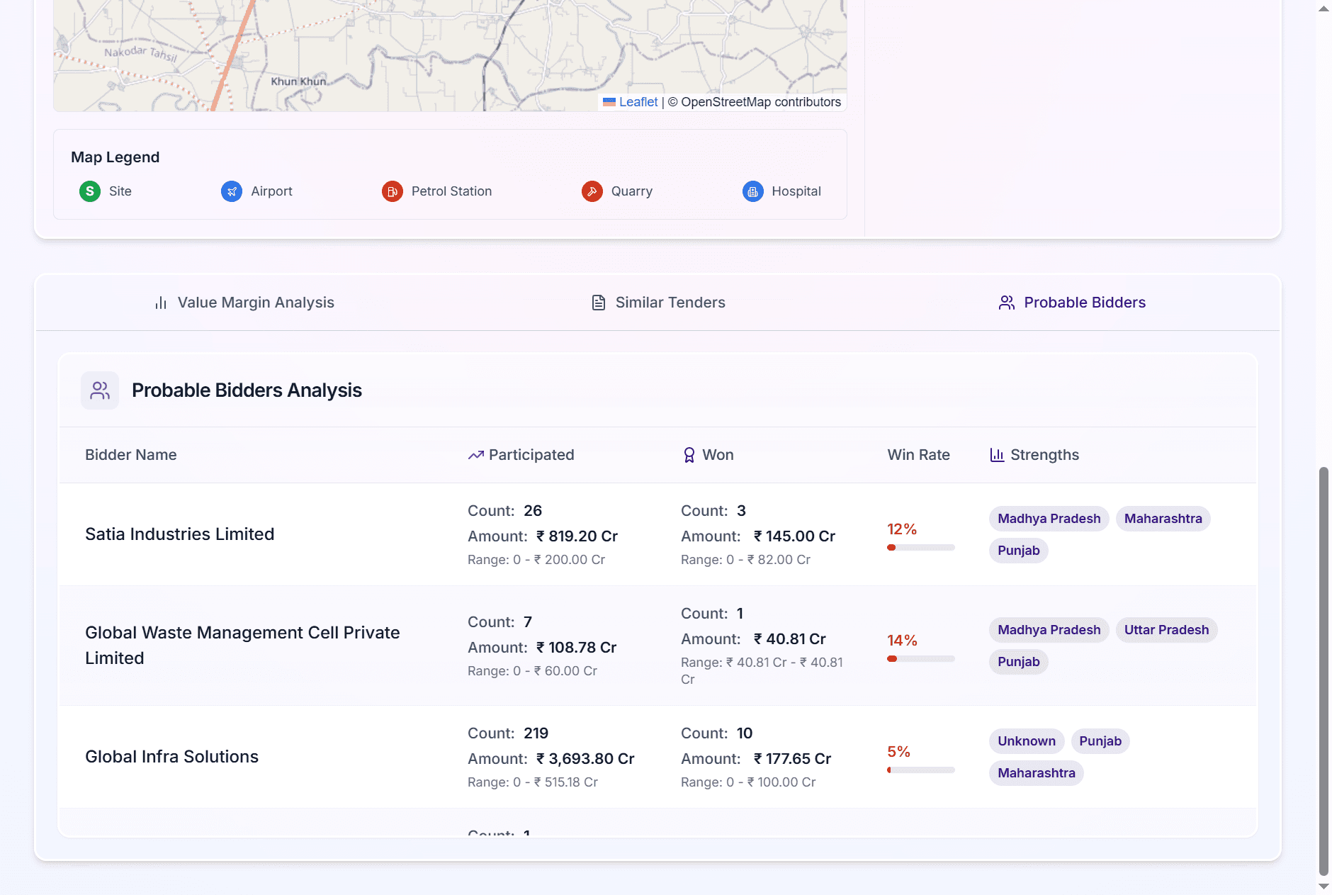Select the Probable Bidders tab
The height and width of the screenshot is (895, 1332).
pyautogui.click(x=1073, y=303)
